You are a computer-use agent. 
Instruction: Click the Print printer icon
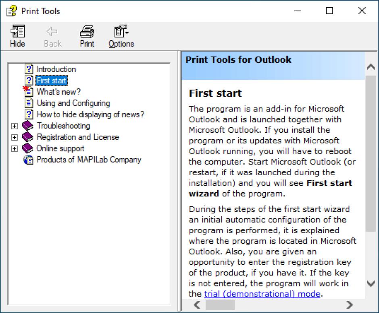(x=87, y=32)
